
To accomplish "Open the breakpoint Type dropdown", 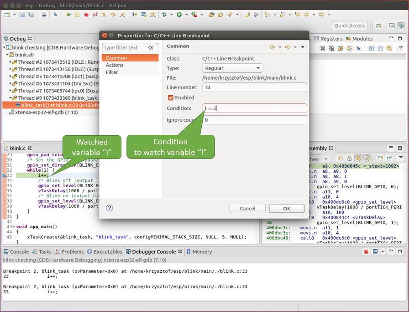I will click(x=233, y=68).
